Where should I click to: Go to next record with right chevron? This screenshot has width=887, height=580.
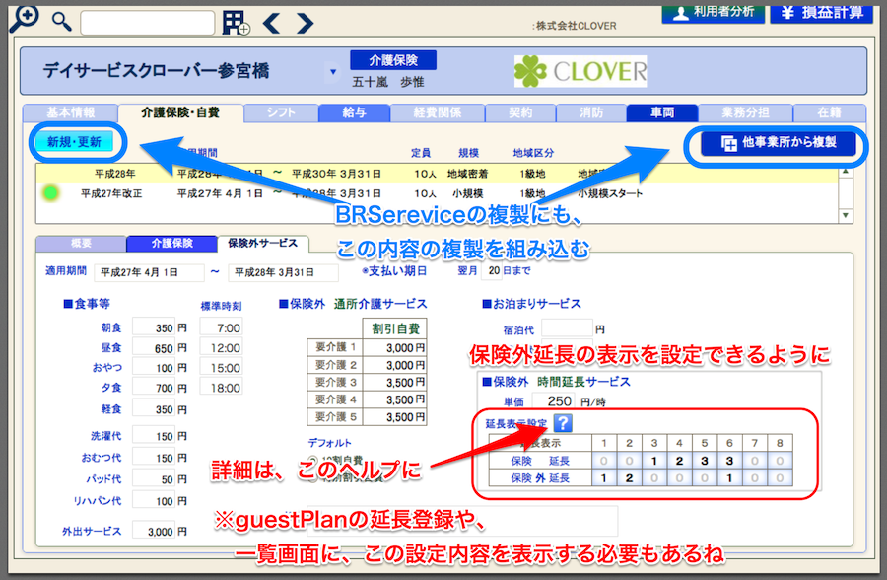(x=305, y=23)
